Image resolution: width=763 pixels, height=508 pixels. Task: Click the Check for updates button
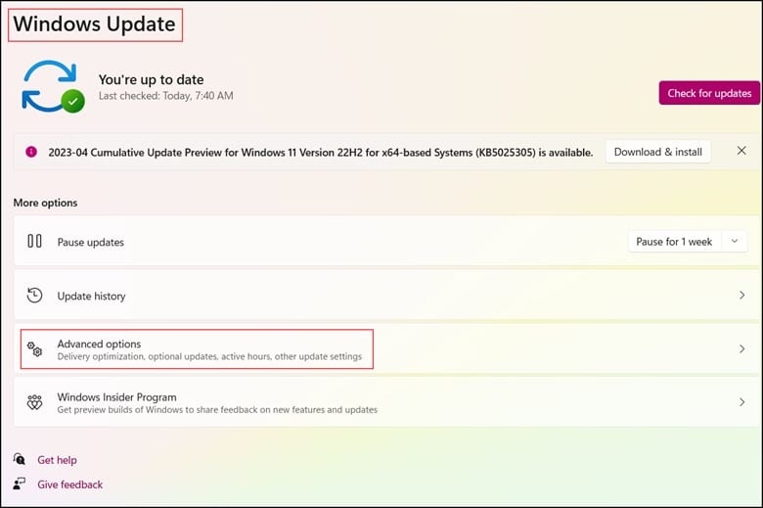(709, 93)
